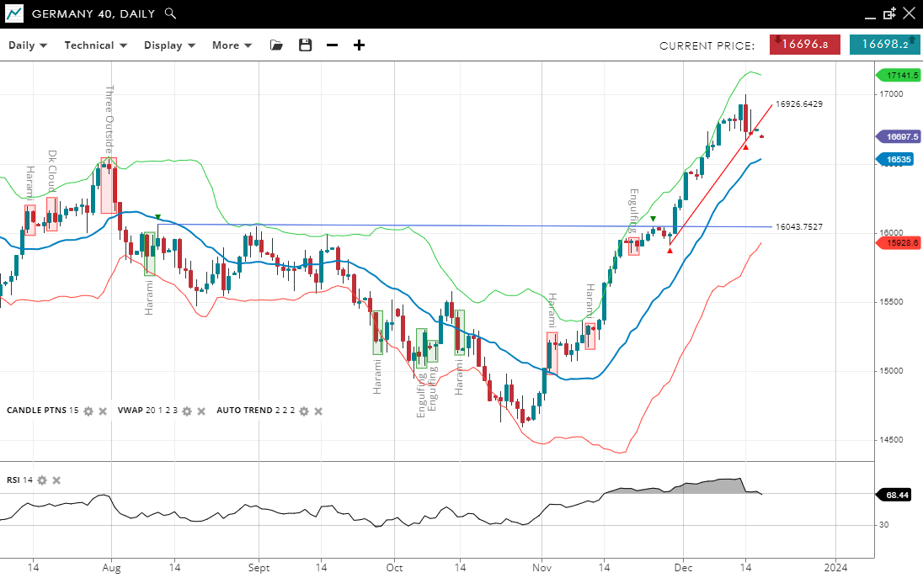Zoom out using the minus icon

pyautogui.click(x=332, y=45)
